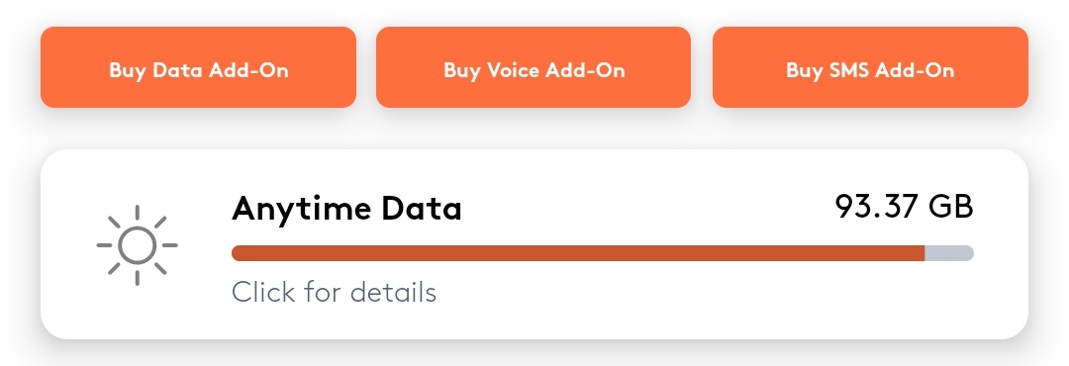Click the word details under the usage bar
Image resolution: width=1069 pixels, height=366 pixels.
(393, 293)
